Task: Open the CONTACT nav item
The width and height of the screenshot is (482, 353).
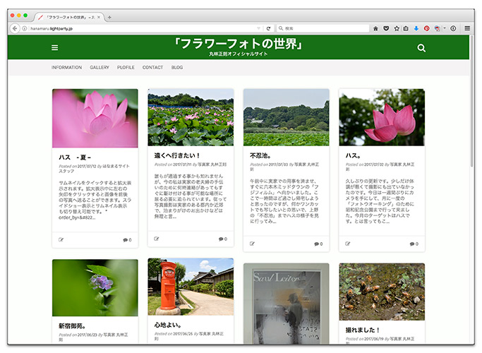Action: (152, 67)
